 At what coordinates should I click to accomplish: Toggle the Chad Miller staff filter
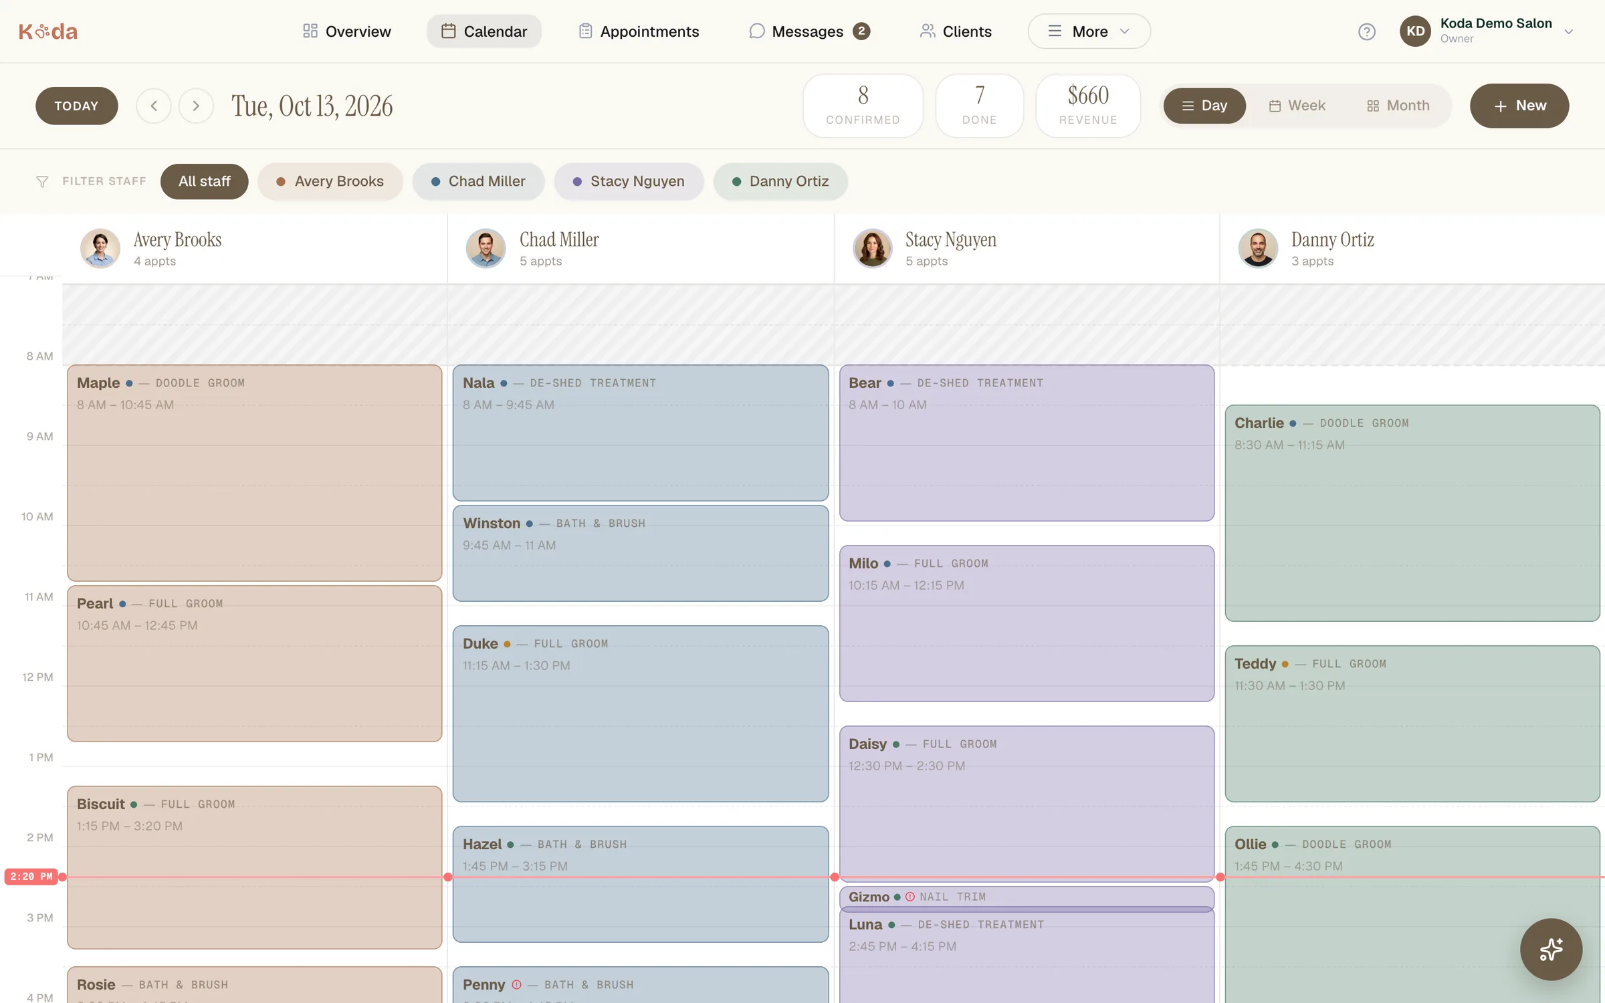[478, 181]
